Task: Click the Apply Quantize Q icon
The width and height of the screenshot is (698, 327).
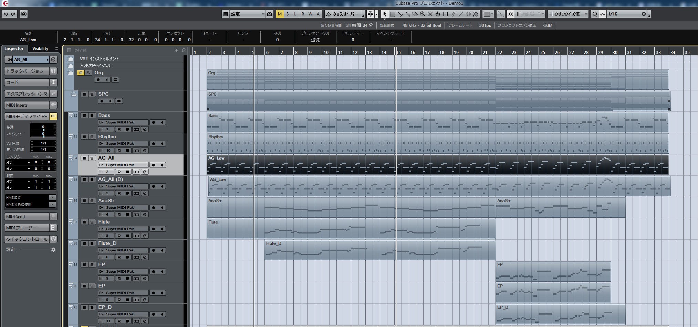Action: pyautogui.click(x=595, y=14)
